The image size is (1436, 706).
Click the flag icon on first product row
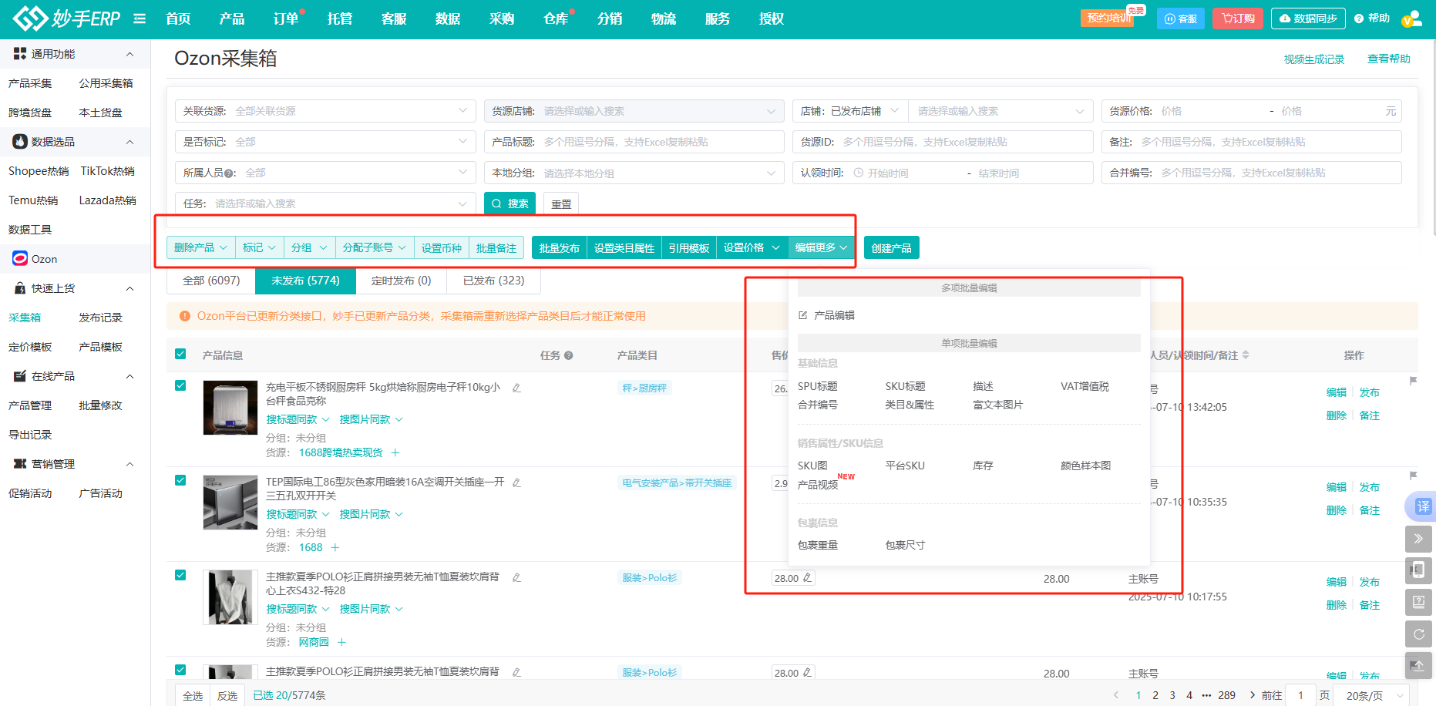(1413, 381)
